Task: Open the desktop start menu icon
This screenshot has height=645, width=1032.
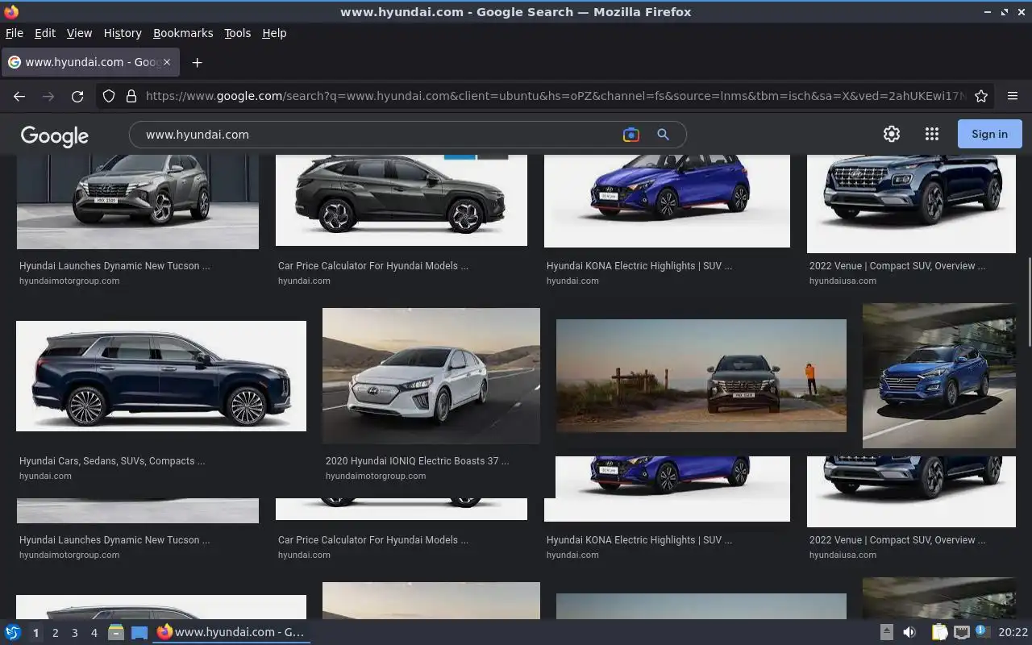Action: 13,632
